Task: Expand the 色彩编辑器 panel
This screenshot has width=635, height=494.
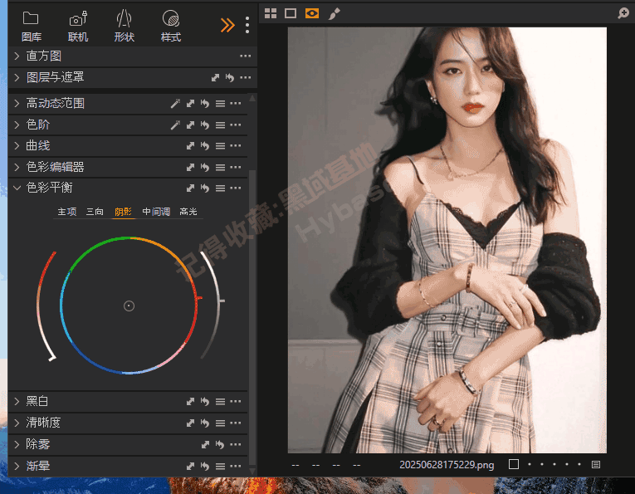Action: click(17, 167)
